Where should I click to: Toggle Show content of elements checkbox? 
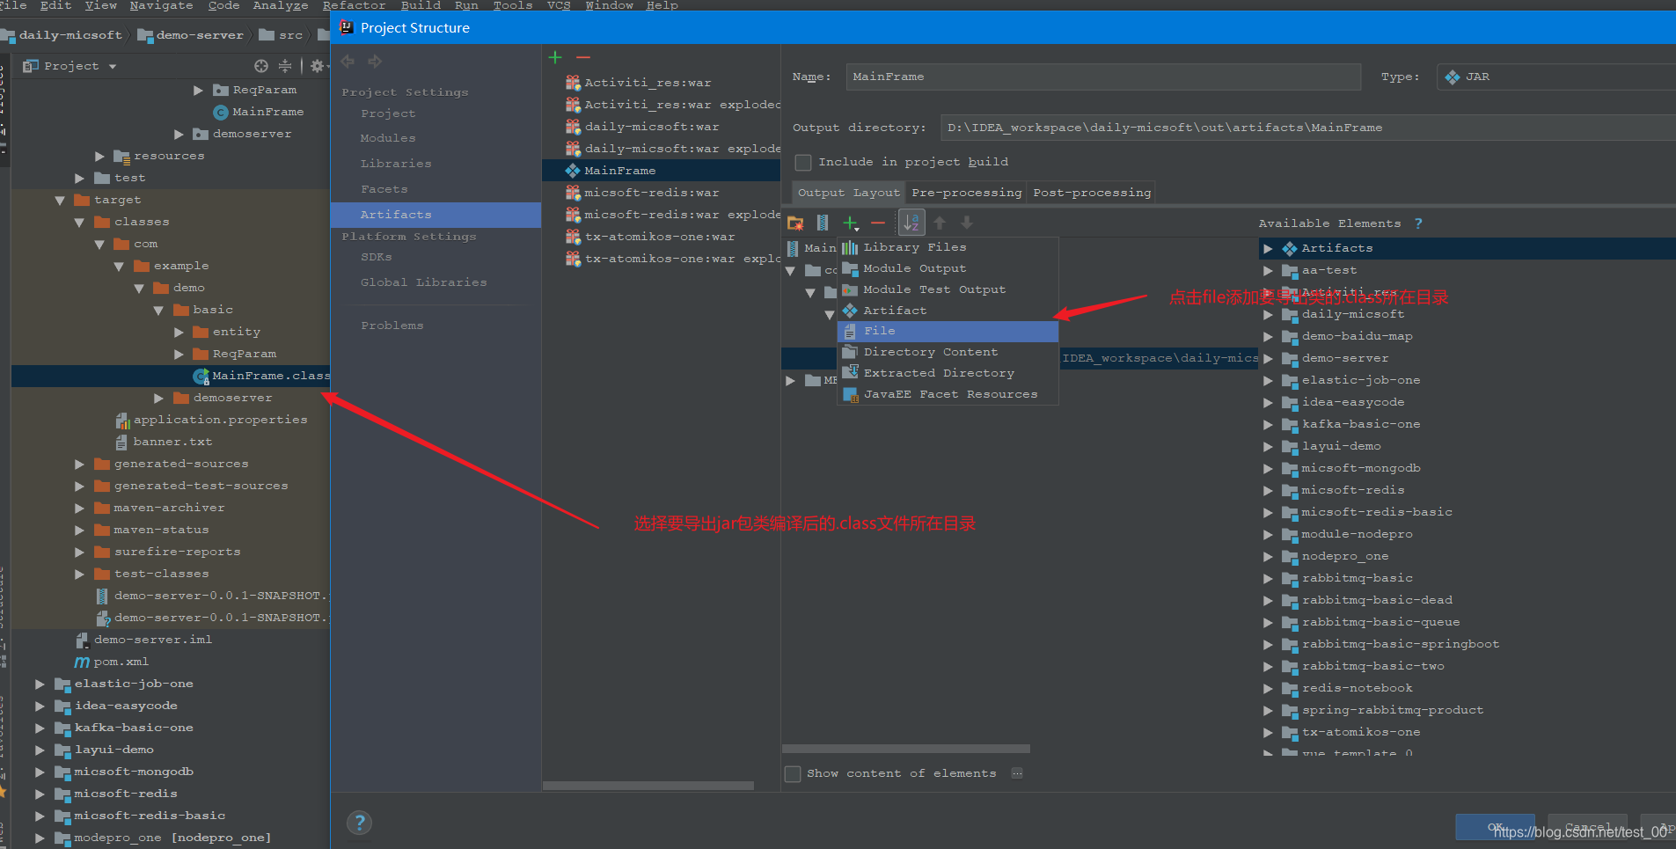793,773
